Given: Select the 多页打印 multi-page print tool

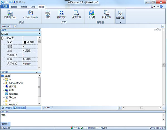Looking at the screenshot, I should [x=77, y=14].
